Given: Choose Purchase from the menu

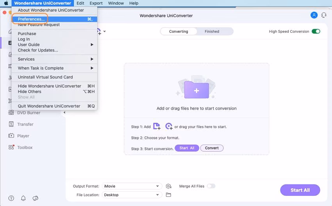Looking at the screenshot, I should 54,34.
